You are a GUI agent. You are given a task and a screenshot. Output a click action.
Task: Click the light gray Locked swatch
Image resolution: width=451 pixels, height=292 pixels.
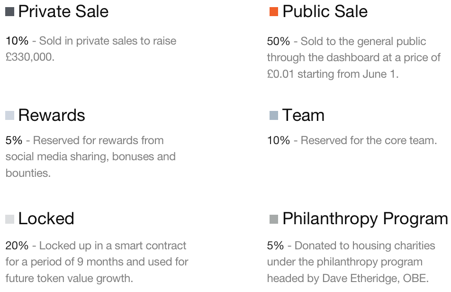[10, 219]
